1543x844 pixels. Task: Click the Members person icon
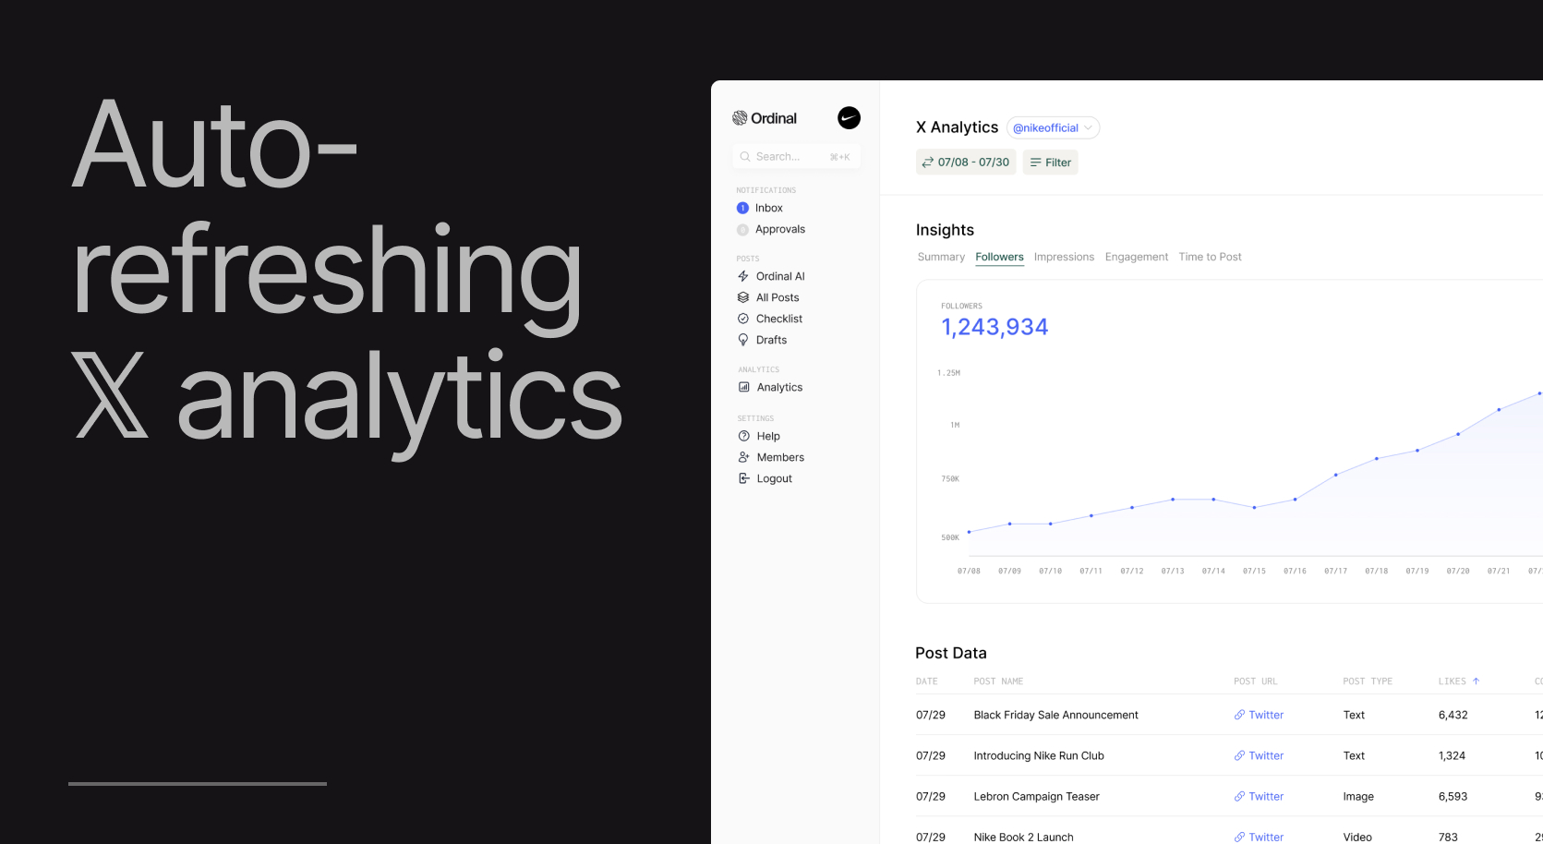744,457
